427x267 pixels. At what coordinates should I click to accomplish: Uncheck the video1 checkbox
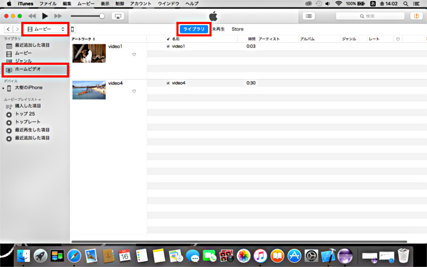(x=168, y=46)
